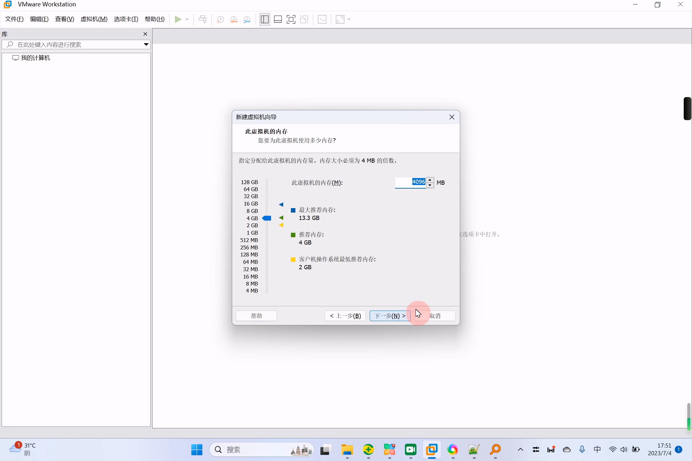Click the take snapshot toolbar icon

click(x=220, y=20)
